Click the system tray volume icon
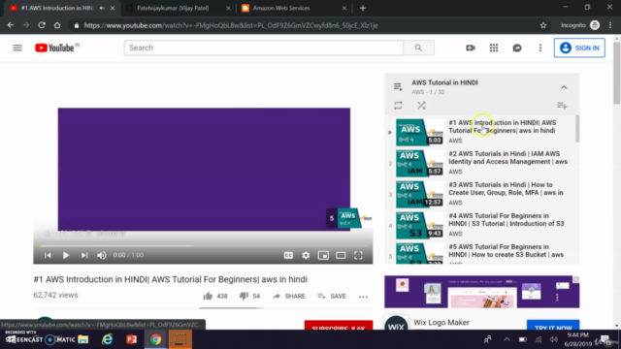 pos(554,339)
